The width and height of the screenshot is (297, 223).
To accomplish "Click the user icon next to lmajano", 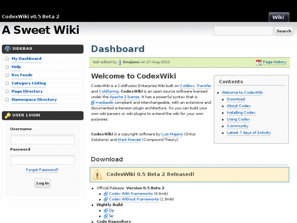I will point(120,62).
